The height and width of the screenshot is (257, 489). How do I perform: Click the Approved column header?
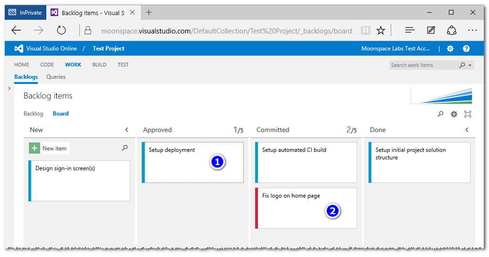click(x=158, y=130)
